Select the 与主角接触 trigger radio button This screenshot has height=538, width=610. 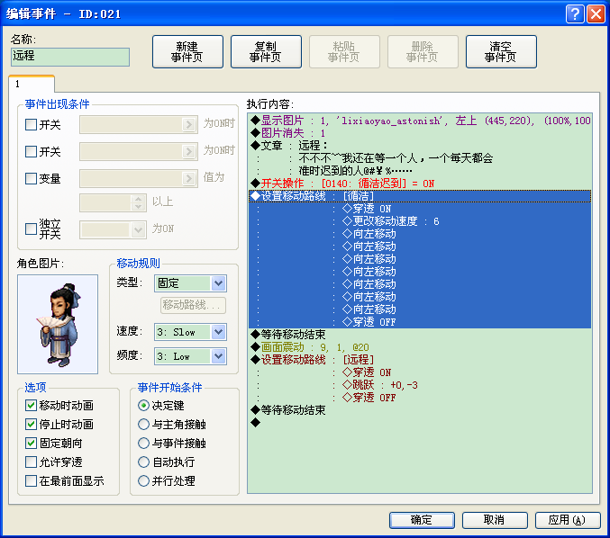(x=143, y=424)
